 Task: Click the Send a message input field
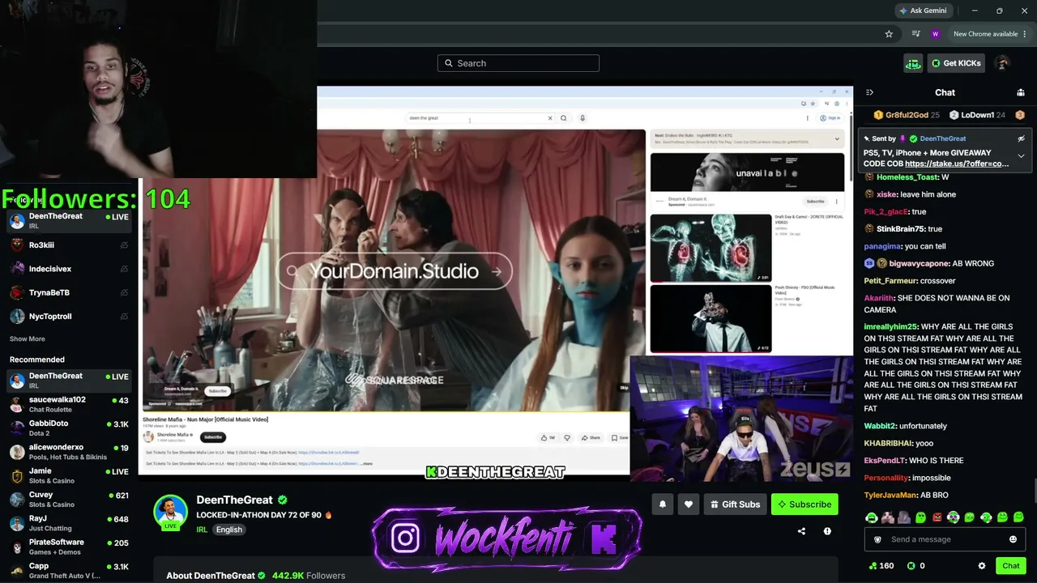click(x=945, y=539)
